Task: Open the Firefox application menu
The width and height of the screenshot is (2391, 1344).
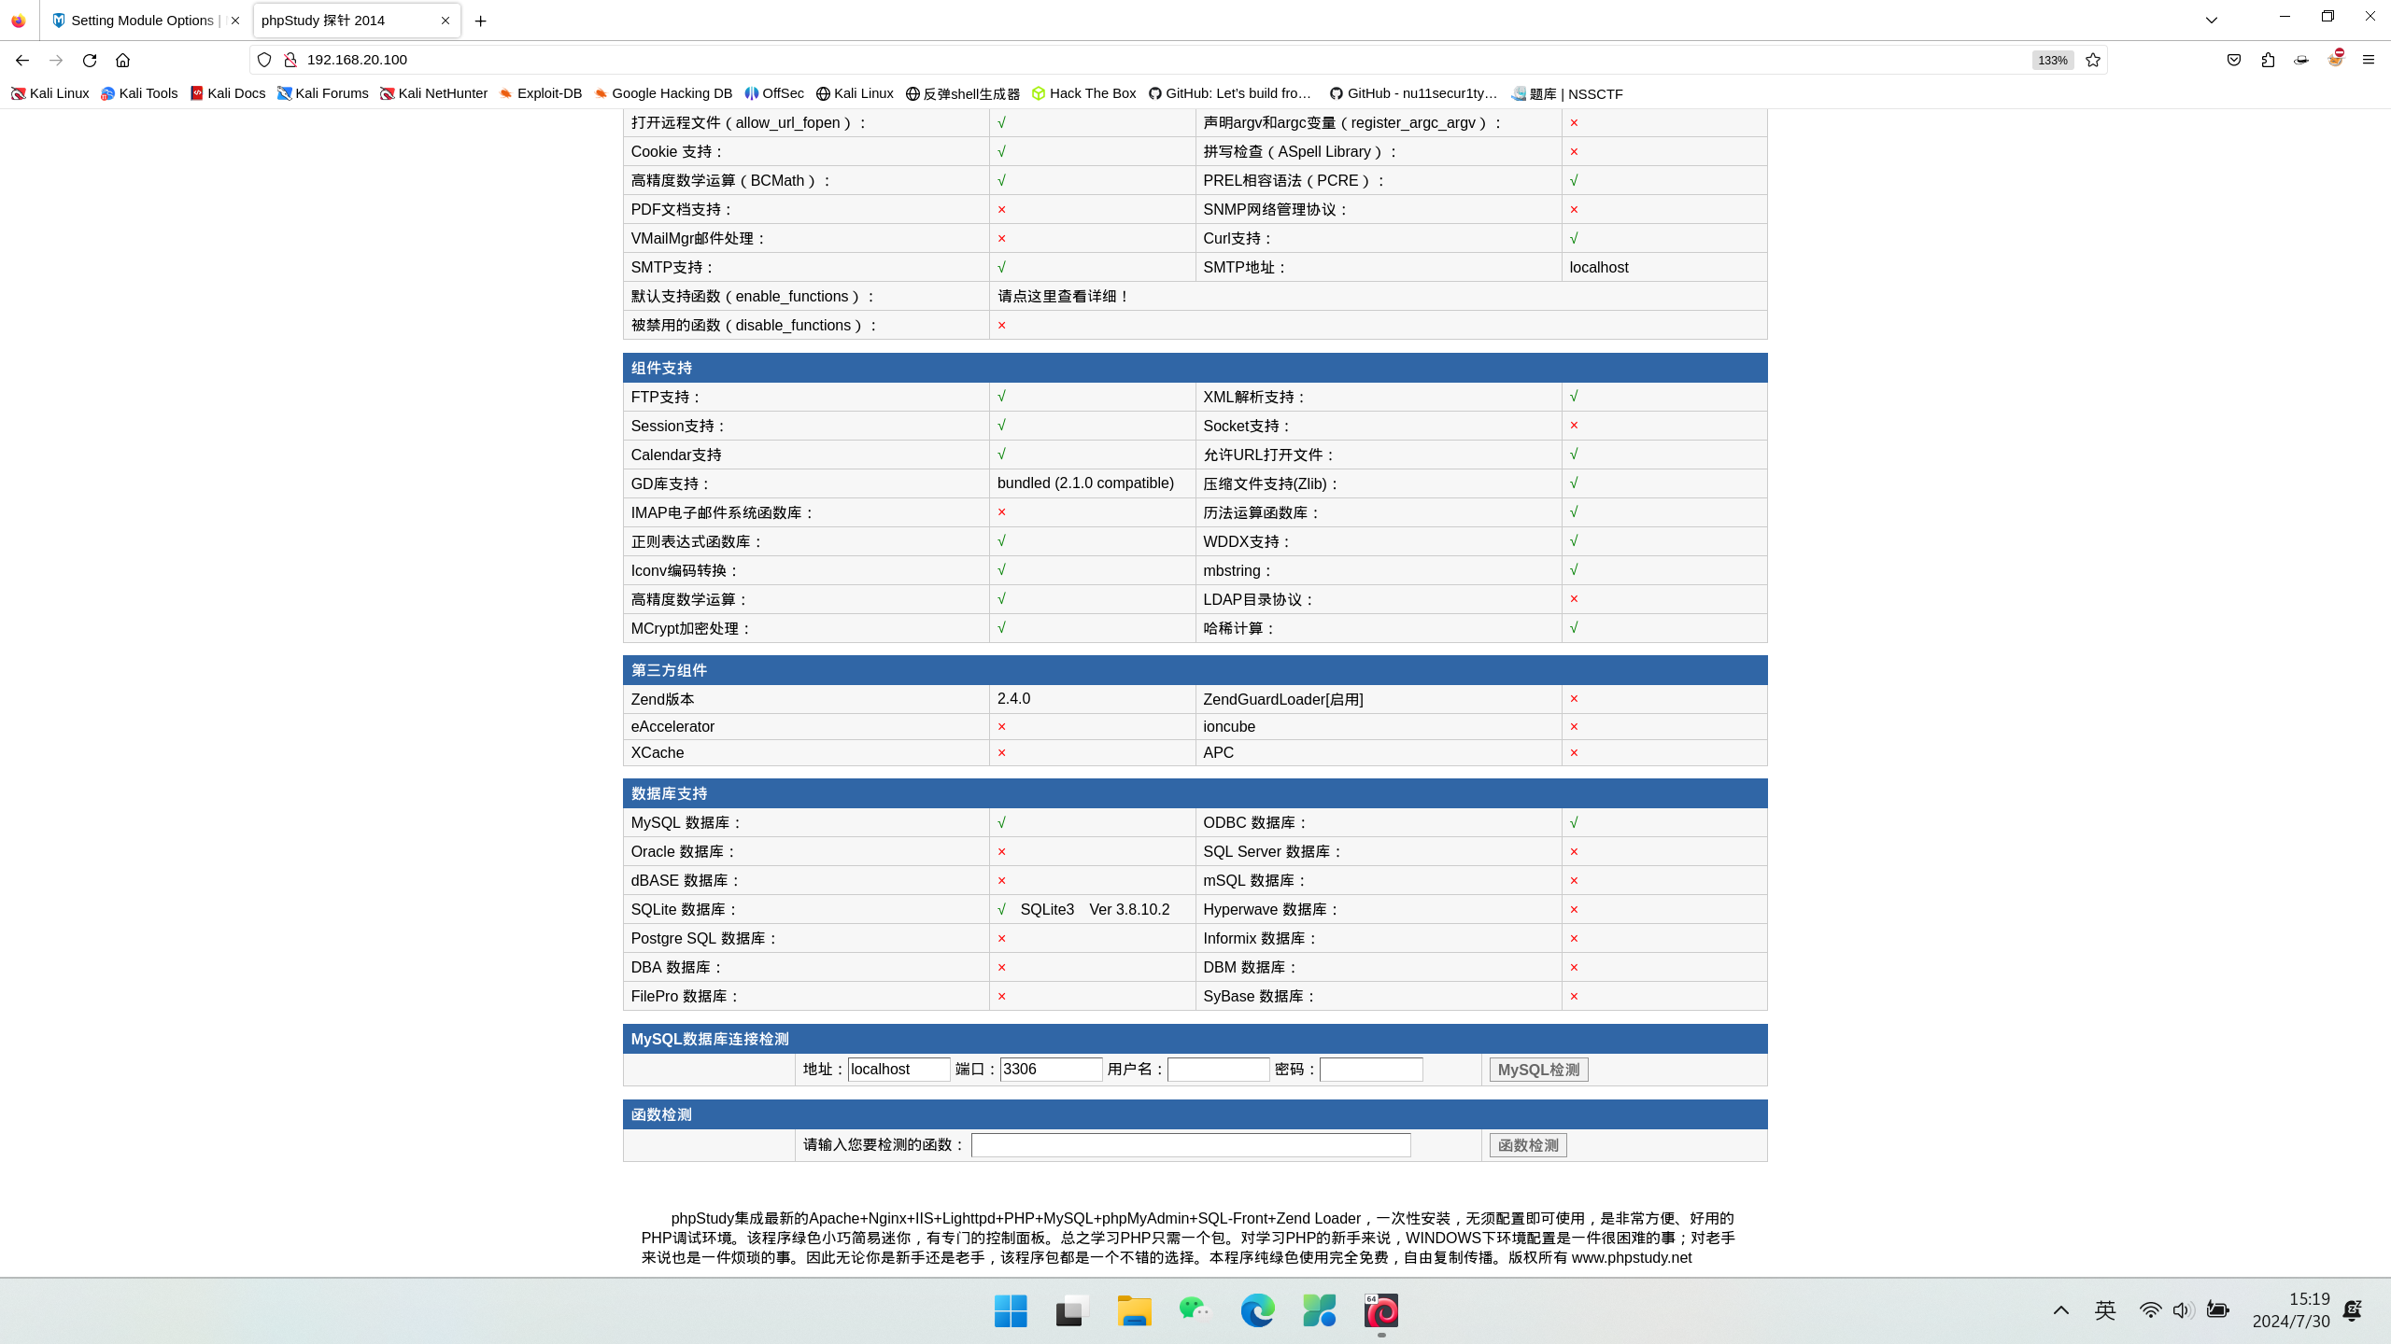Action: [2369, 60]
